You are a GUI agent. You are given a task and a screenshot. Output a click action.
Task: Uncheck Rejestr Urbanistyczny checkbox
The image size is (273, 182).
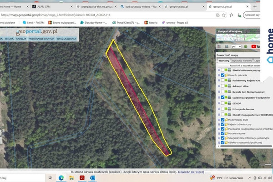coord(222,124)
